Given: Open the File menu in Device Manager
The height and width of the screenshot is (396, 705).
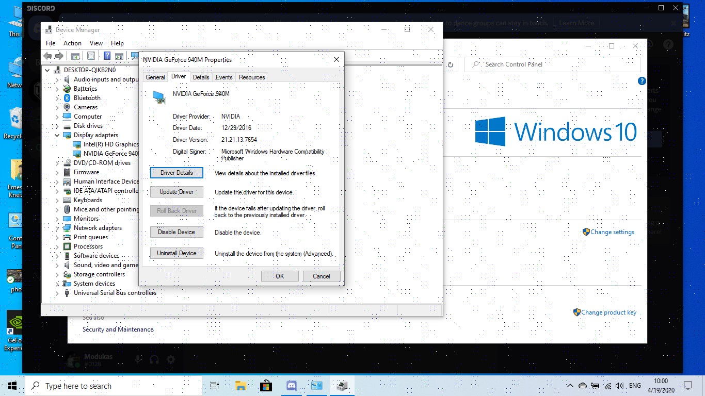Looking at the screenshot, I should point(51,43).
